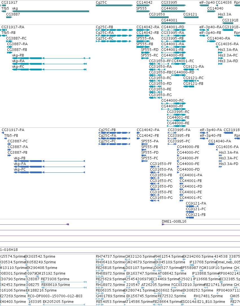Open the CG31650-PG protein label
This screenshot has width=240, height=306.
click(161, 198)
